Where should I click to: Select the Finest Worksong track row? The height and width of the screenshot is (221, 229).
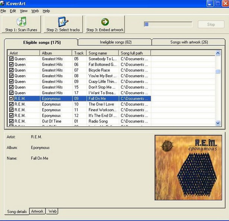[101, 110]
